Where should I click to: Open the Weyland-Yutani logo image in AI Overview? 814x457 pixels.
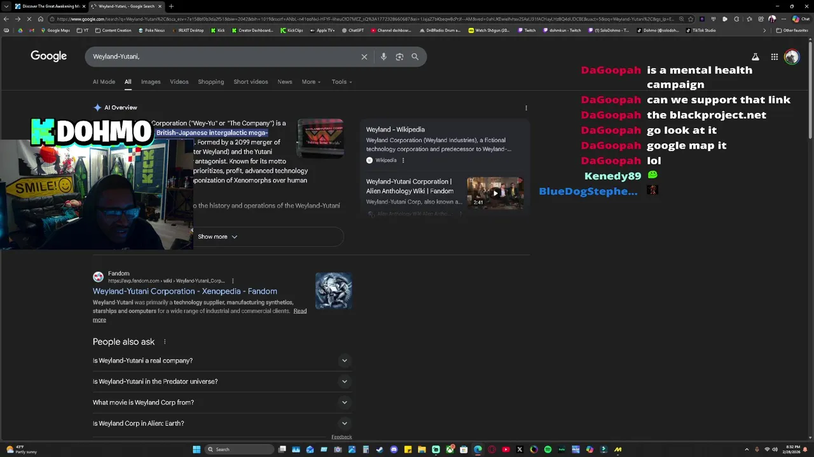[x=321, y=139]
